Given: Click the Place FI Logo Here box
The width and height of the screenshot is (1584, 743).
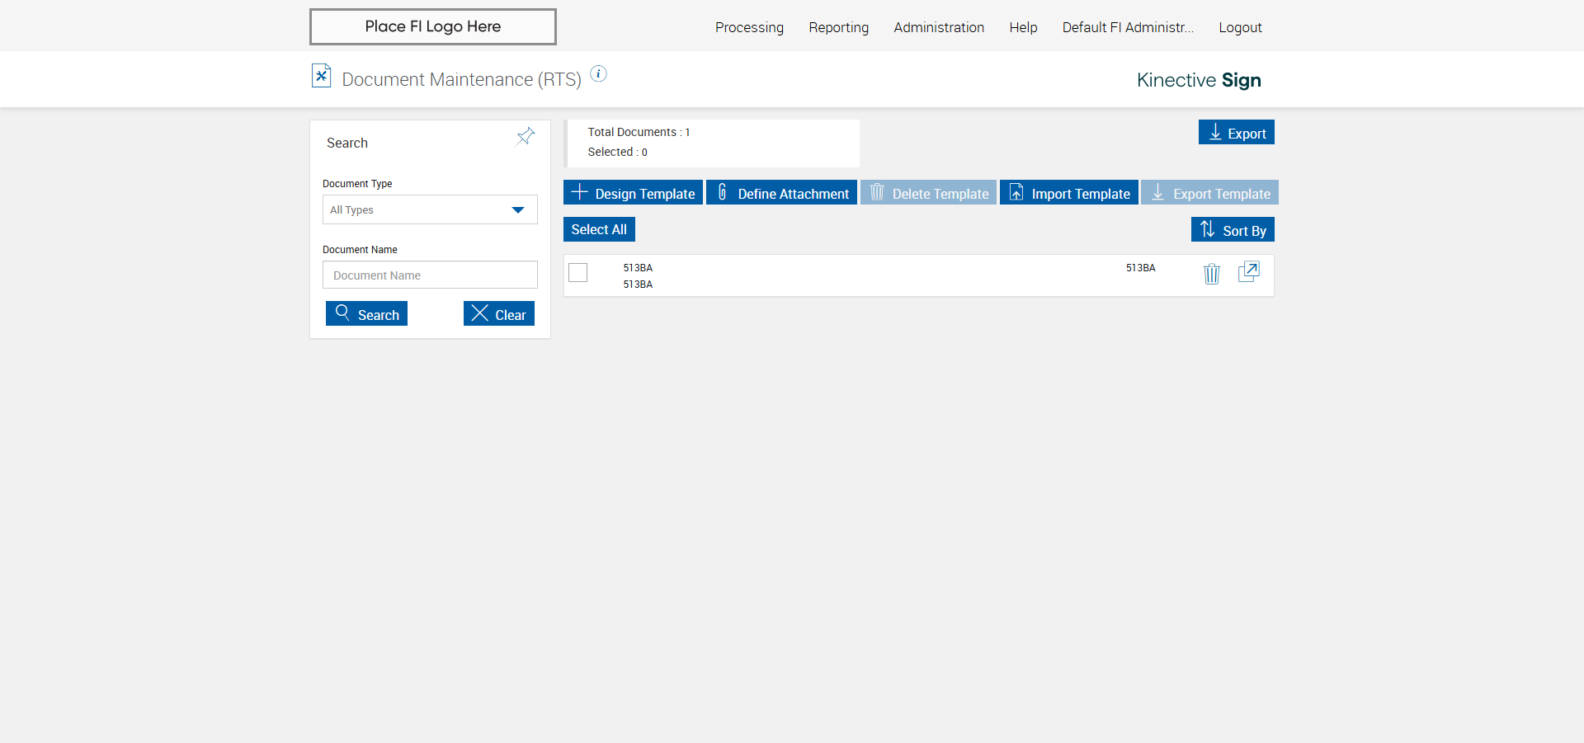Looking at the screenshot, I should pyautogui.click(x=433, y=26).
